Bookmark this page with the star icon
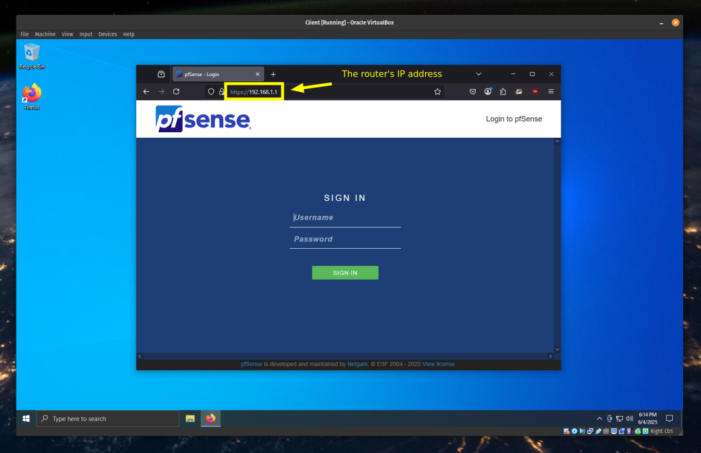 (437, 91)
